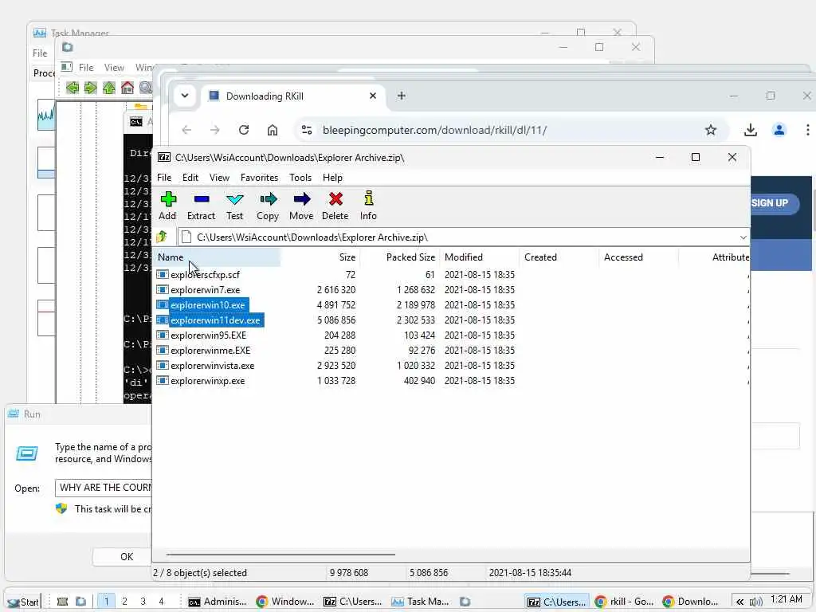Click the Copy toolbar icon in 7-Zip

(268, 206)
